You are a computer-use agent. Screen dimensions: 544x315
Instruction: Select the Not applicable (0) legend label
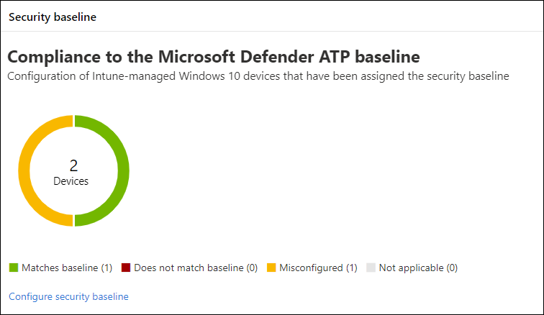pos(418,268)
